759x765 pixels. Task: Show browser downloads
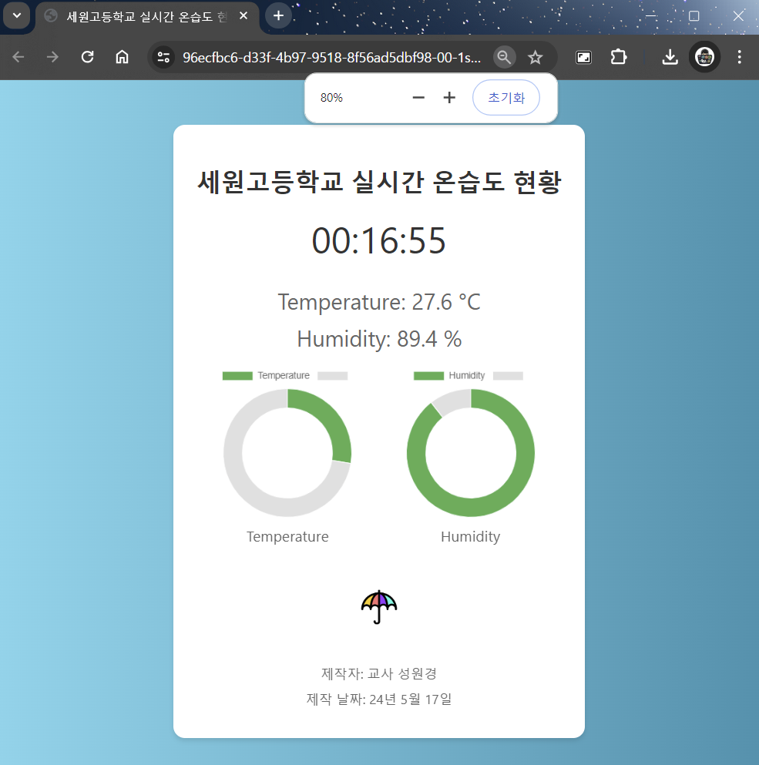point(670,58)
